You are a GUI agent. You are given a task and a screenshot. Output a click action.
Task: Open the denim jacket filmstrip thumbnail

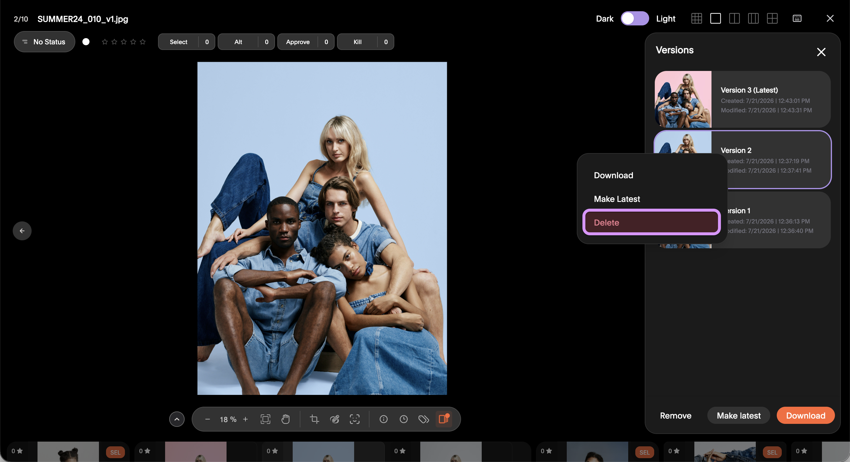pyautogui.click(x=725, y=451)
